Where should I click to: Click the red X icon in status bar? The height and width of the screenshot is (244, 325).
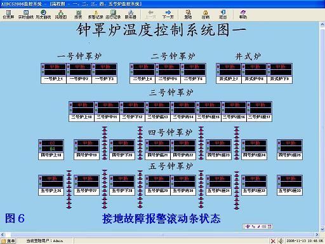273,241
